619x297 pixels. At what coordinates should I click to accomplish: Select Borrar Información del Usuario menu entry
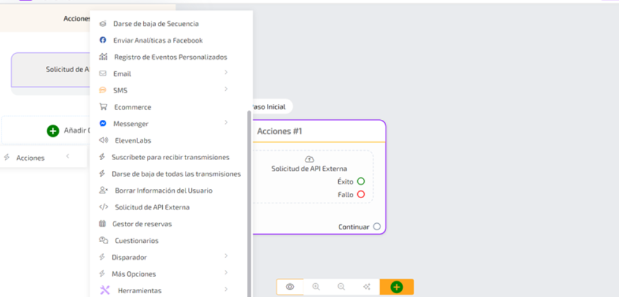pyautogui.click(x=163, y=190)
